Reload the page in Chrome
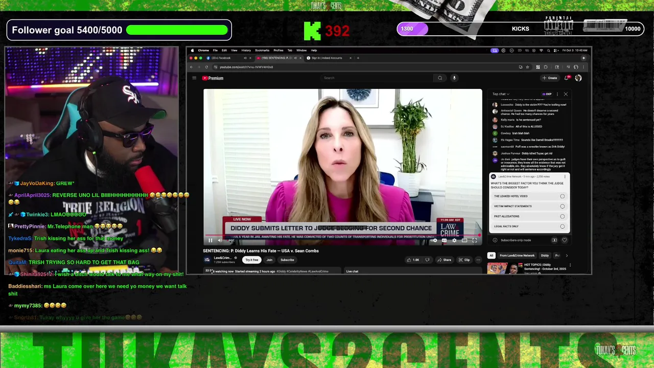The width and height of the screenshot is (654, 368). pyautogui.click(x=206, y=67)
